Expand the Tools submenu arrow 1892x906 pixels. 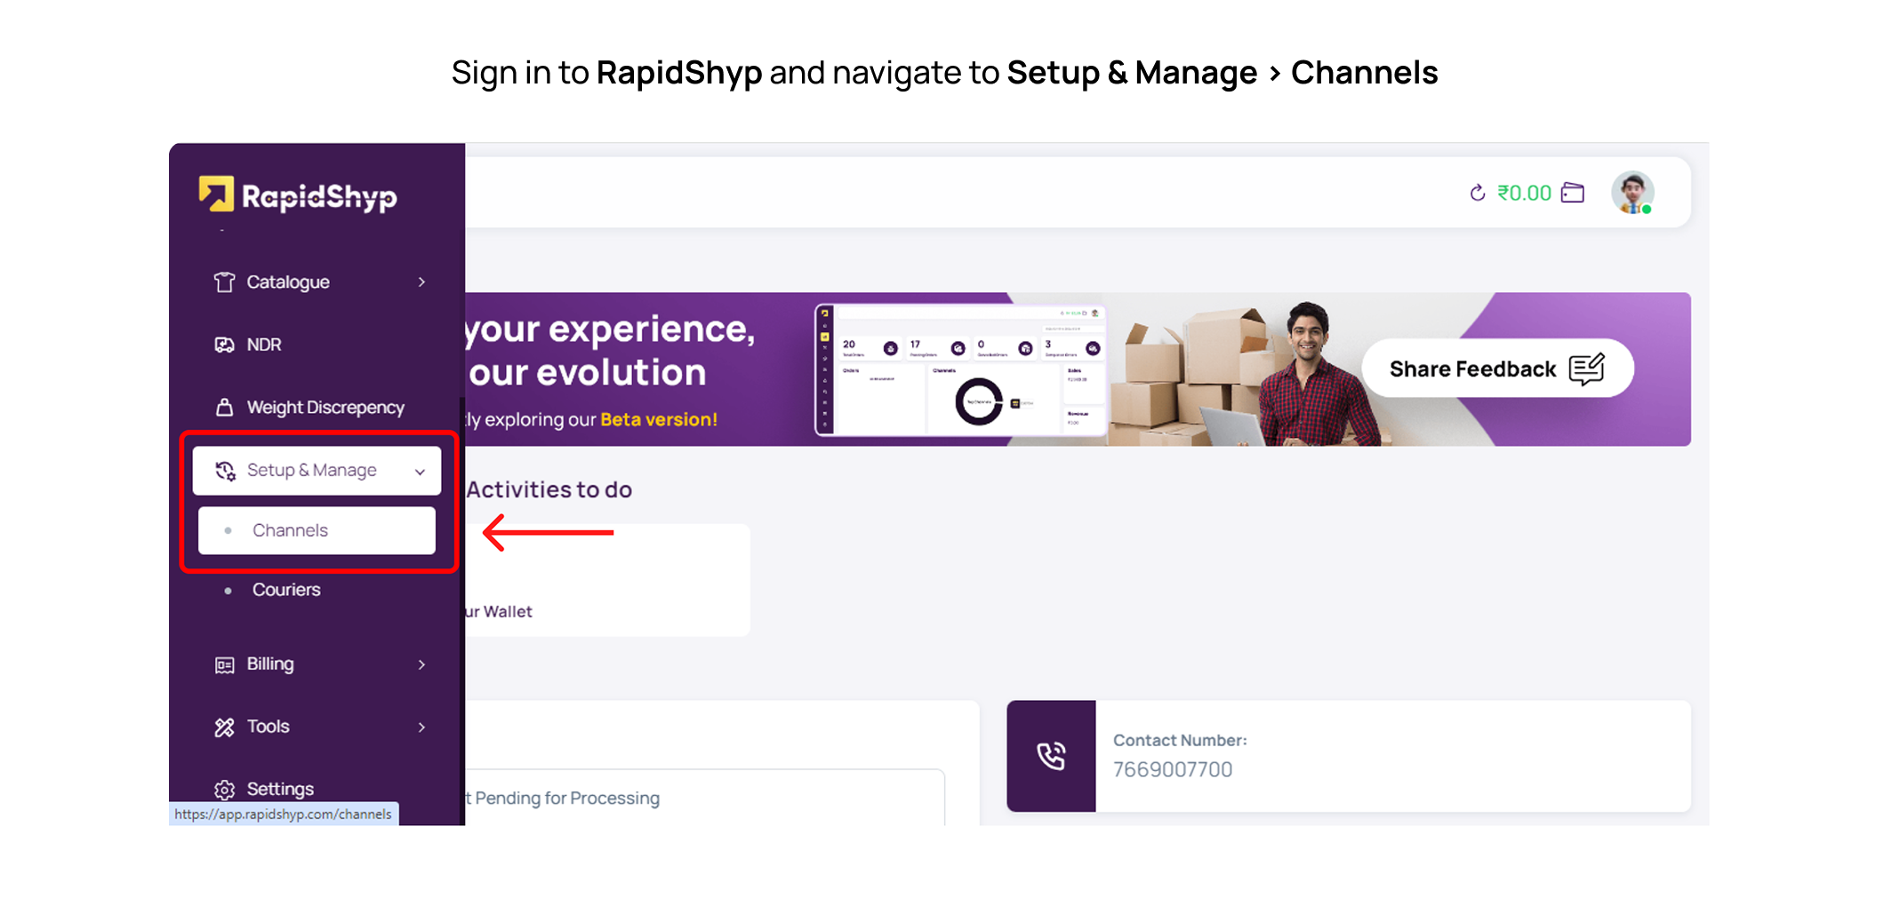(421, 727)
